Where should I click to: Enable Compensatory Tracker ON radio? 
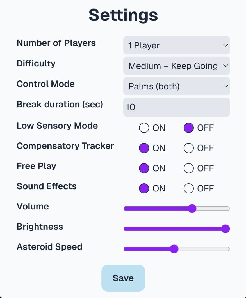click(x=144, y=148)
